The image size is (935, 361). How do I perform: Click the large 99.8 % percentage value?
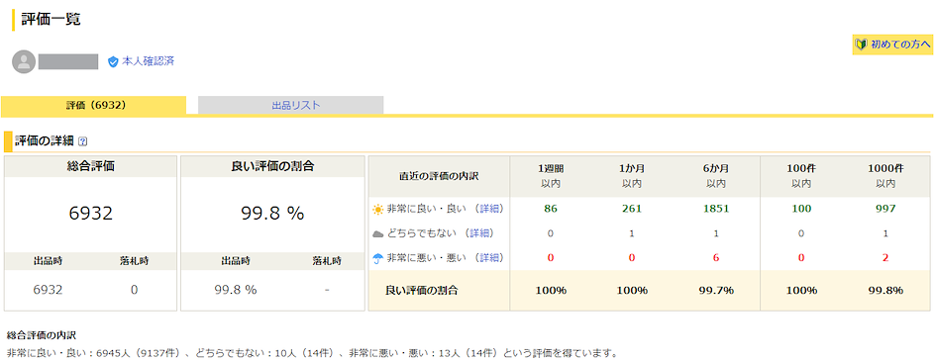(x=272, y=214)
